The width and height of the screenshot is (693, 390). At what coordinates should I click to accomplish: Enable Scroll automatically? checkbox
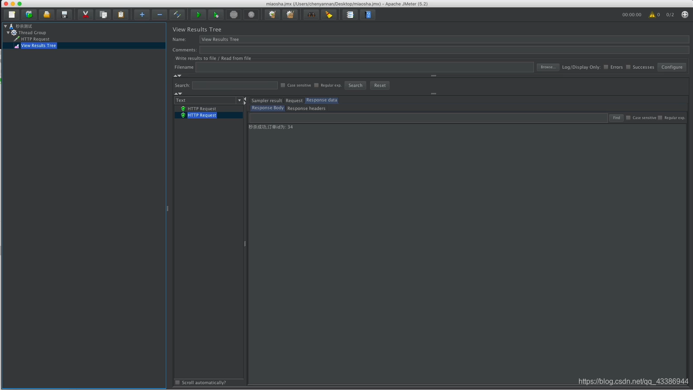pyautogui.click(x=178, y=382)
